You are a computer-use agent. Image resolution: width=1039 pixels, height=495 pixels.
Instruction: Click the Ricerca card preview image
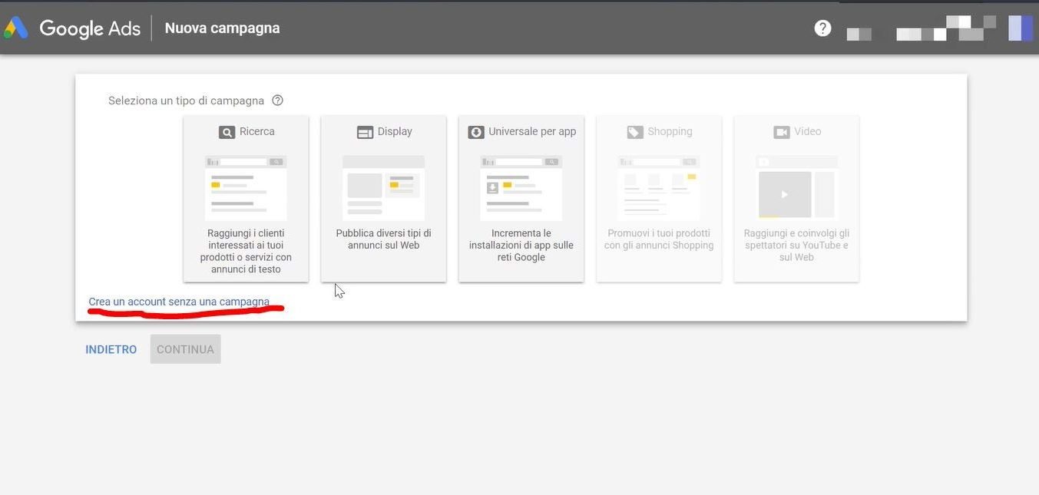coord(245,188)
